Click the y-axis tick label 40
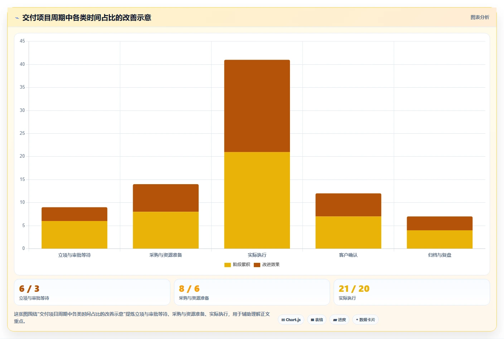Image resolution: width=504 pixels, height=339 pixels. coord(22,64)
